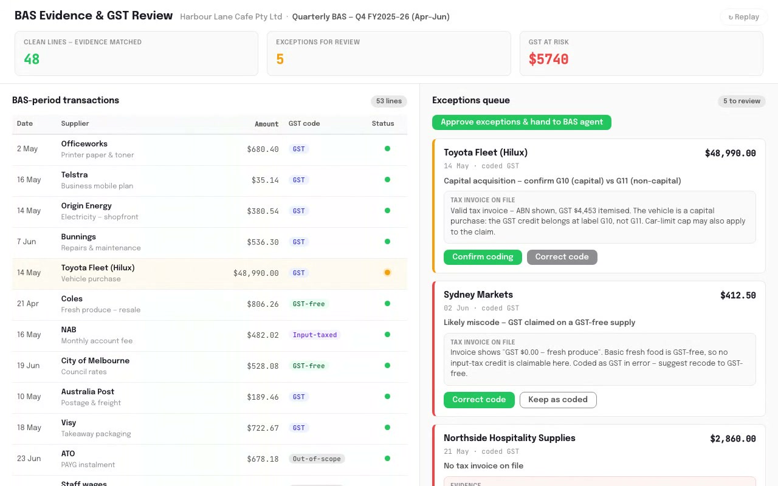This screenshot has width=778, height=486.
Task: Click the Input-taxed tag for NAB
Action: tap(315, 335)
